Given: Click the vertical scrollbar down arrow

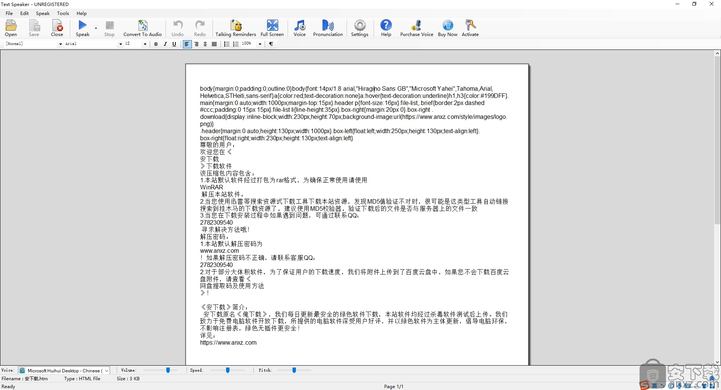Looking at the screenshot, I should coord(717,362).
